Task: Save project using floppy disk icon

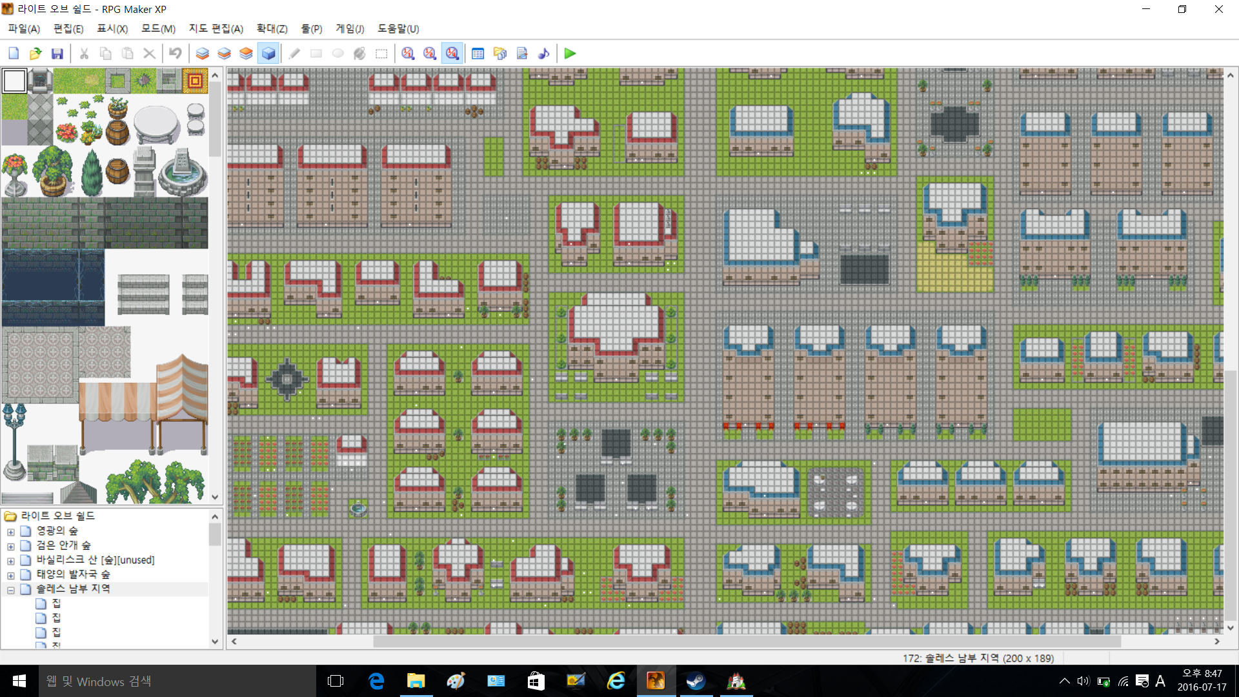Action: 57,54
